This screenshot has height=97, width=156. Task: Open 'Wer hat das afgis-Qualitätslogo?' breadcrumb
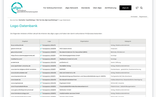[x=47, y=20]
